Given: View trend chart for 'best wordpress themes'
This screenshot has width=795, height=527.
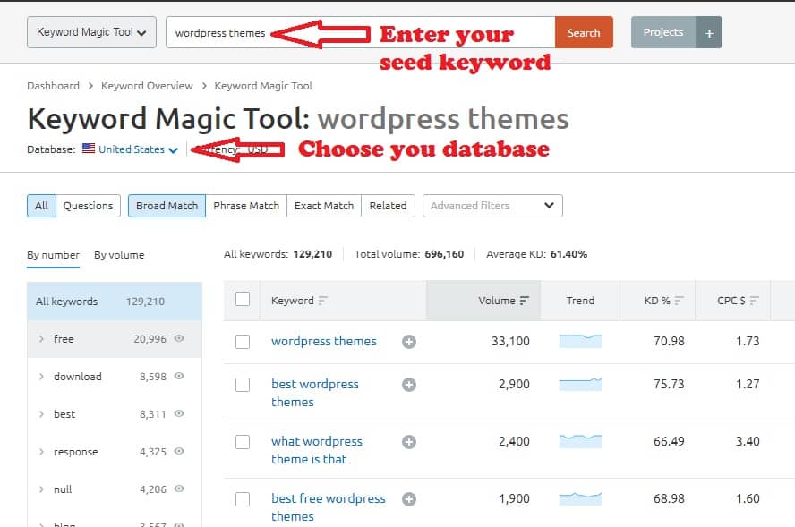Looking at the screenshot, I should 580,384.
